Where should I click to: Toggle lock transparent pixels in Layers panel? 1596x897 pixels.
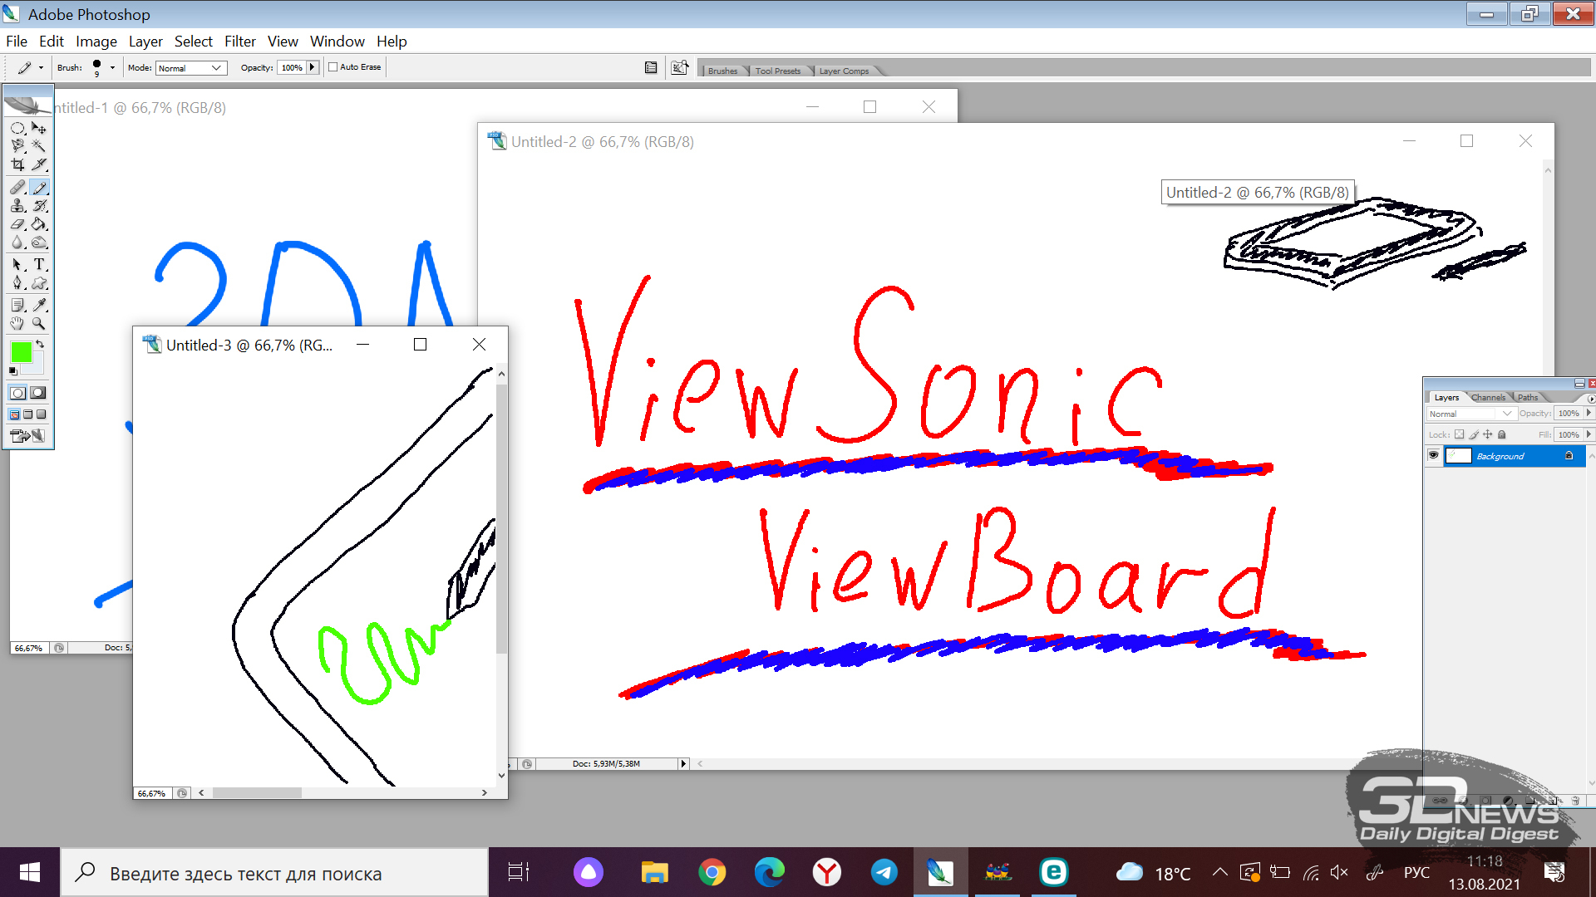coord(1459,434)
